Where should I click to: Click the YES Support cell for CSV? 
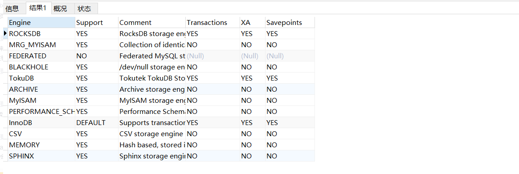pyautogui.click(x=97, y=134)
